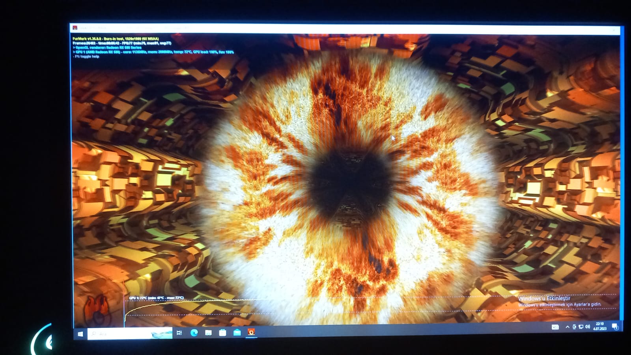Click the keyboard icon in the system tray

click(555, 327)
